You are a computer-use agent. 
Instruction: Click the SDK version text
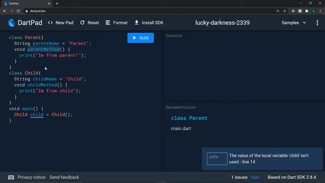point(292,177)
